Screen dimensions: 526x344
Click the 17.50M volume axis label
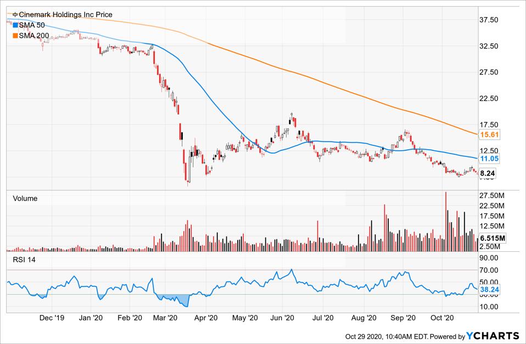492,216
